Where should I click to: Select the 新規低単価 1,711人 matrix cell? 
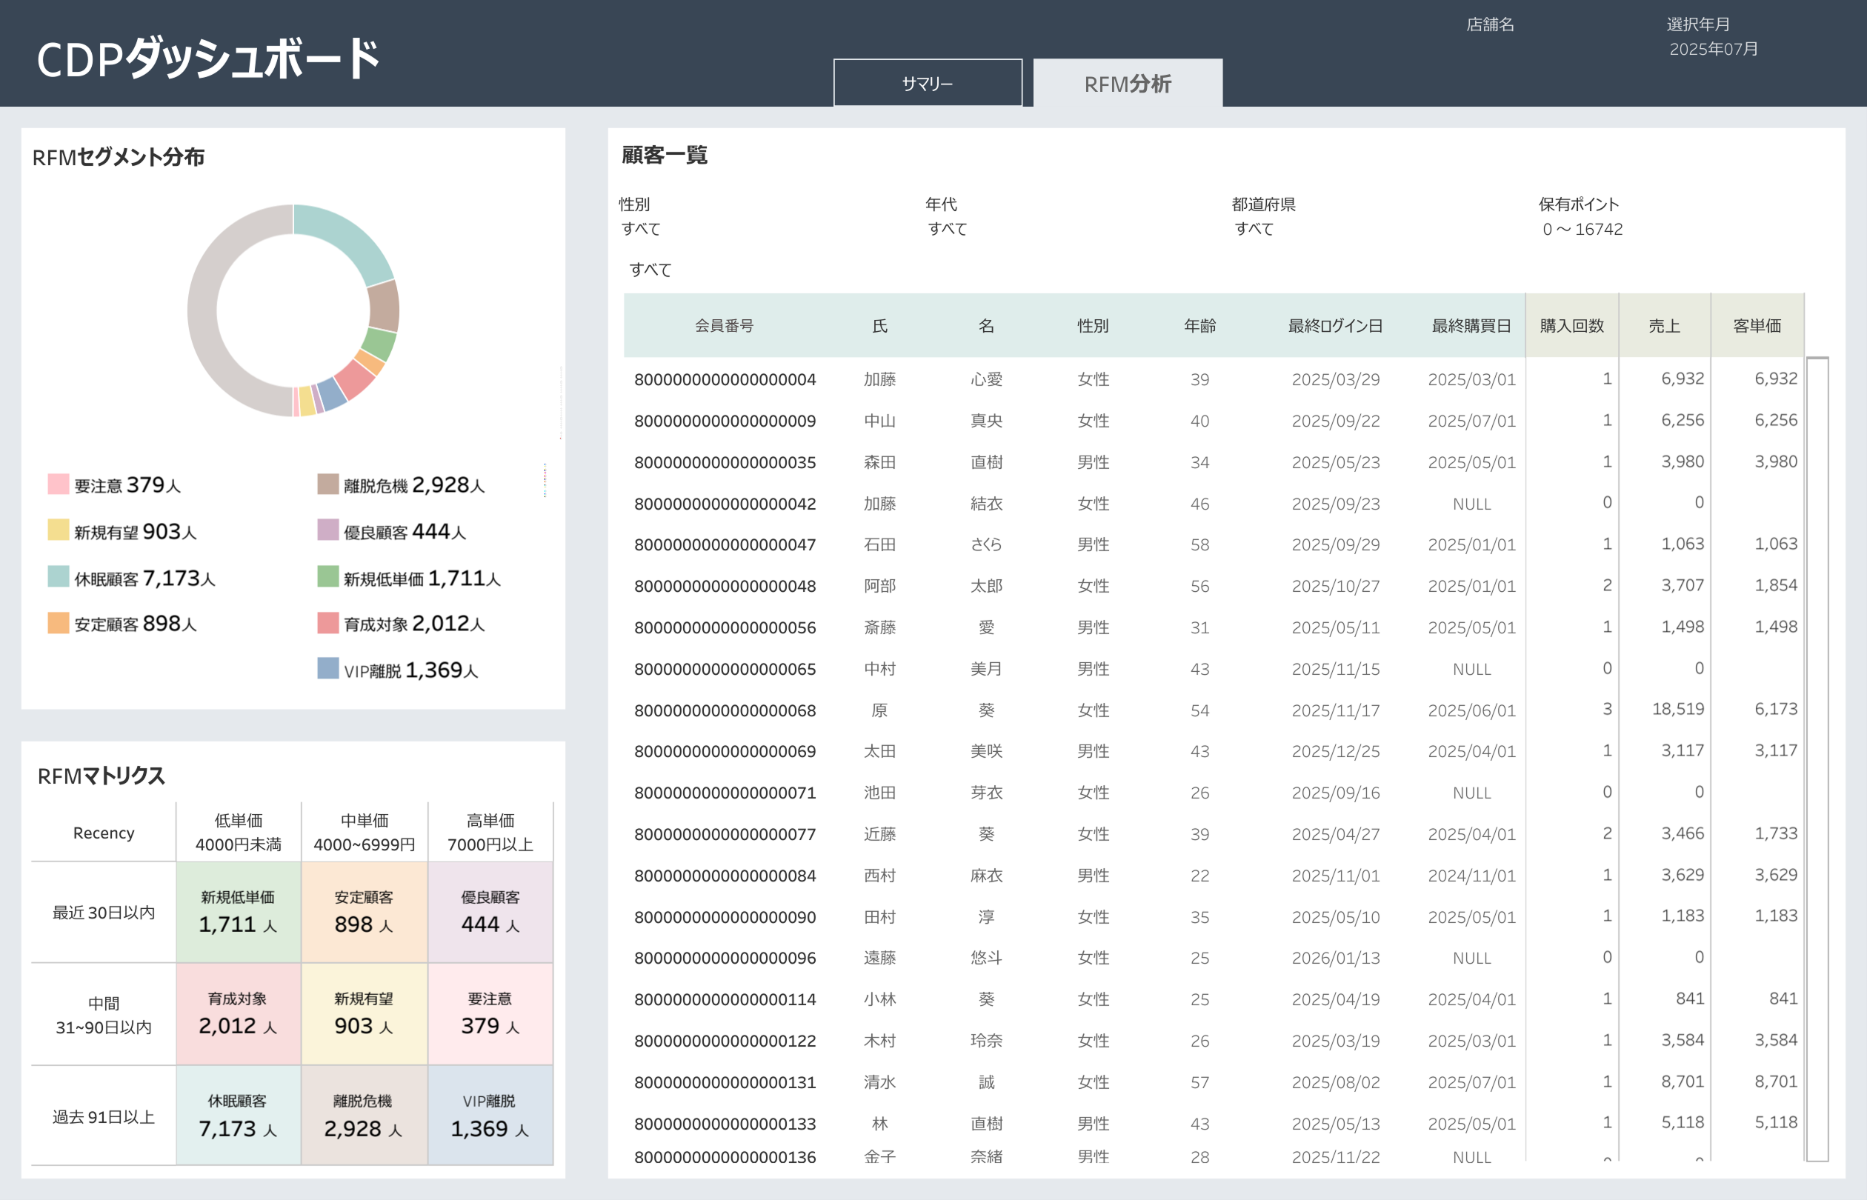click(x=239, y=913)
